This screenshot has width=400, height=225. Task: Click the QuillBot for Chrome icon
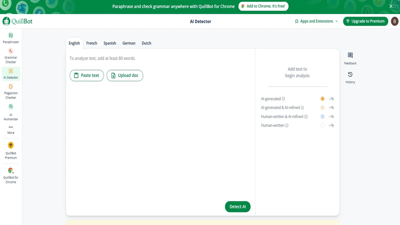point(11,174)
